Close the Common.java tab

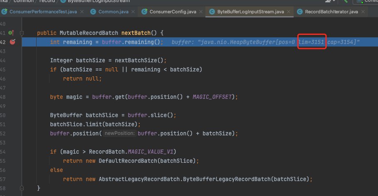click(x=133, y=12)
